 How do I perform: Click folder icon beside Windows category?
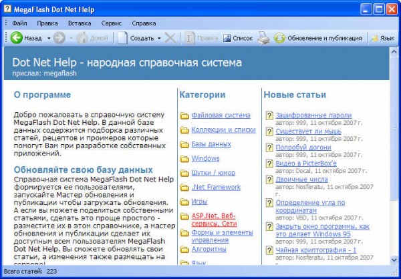(184, 159)
